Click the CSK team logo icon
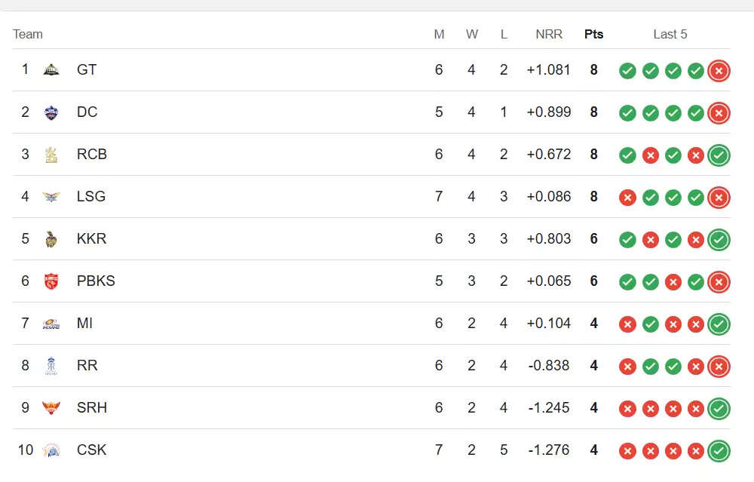The height and width of the screenshot is (482, 754). [51, 450]
